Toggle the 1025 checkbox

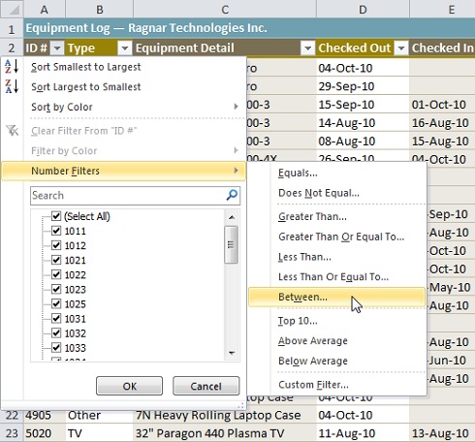point(56,303)
